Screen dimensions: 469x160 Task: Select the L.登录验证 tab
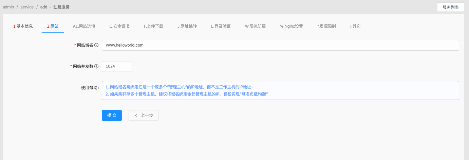(221, 26)
